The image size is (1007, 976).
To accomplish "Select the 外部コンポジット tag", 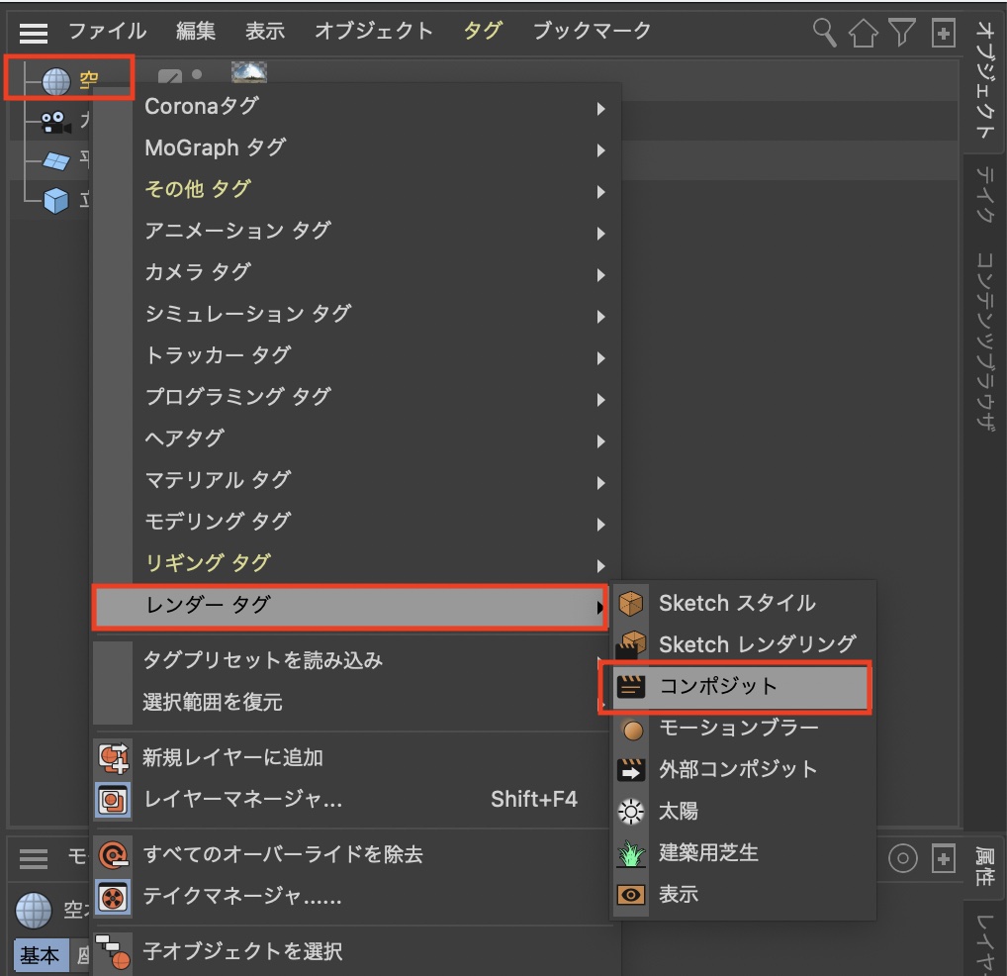I will point(738,769).
